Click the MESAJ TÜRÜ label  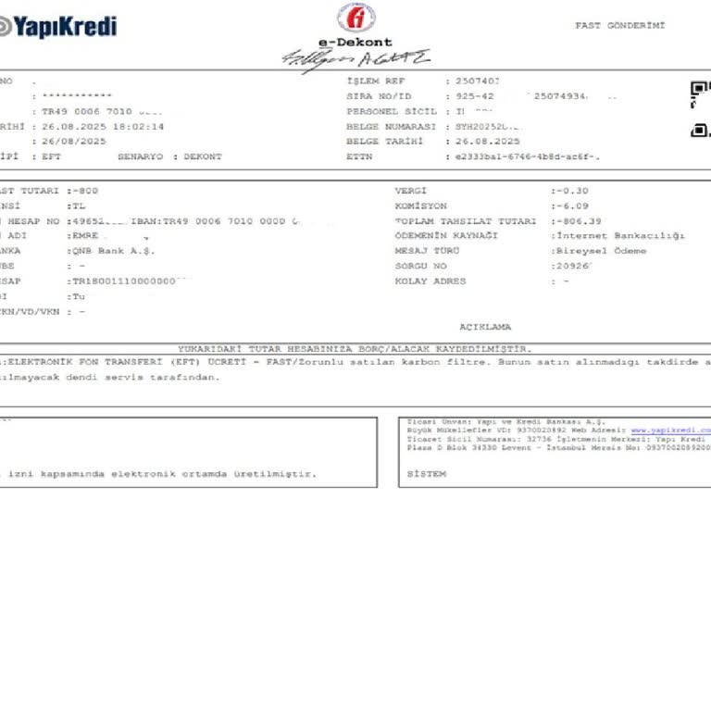click(427, 251)
